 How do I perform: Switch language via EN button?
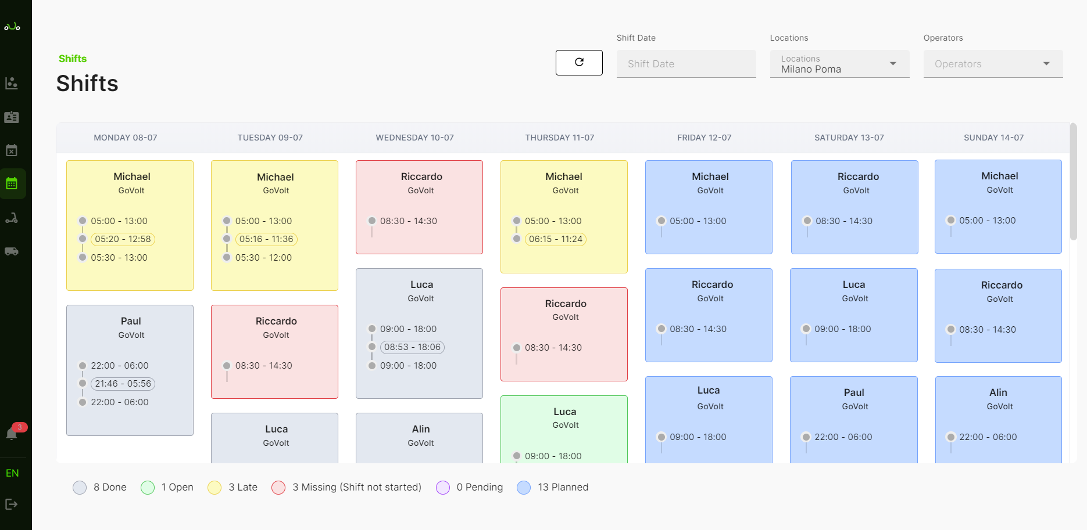coord(12,473)
